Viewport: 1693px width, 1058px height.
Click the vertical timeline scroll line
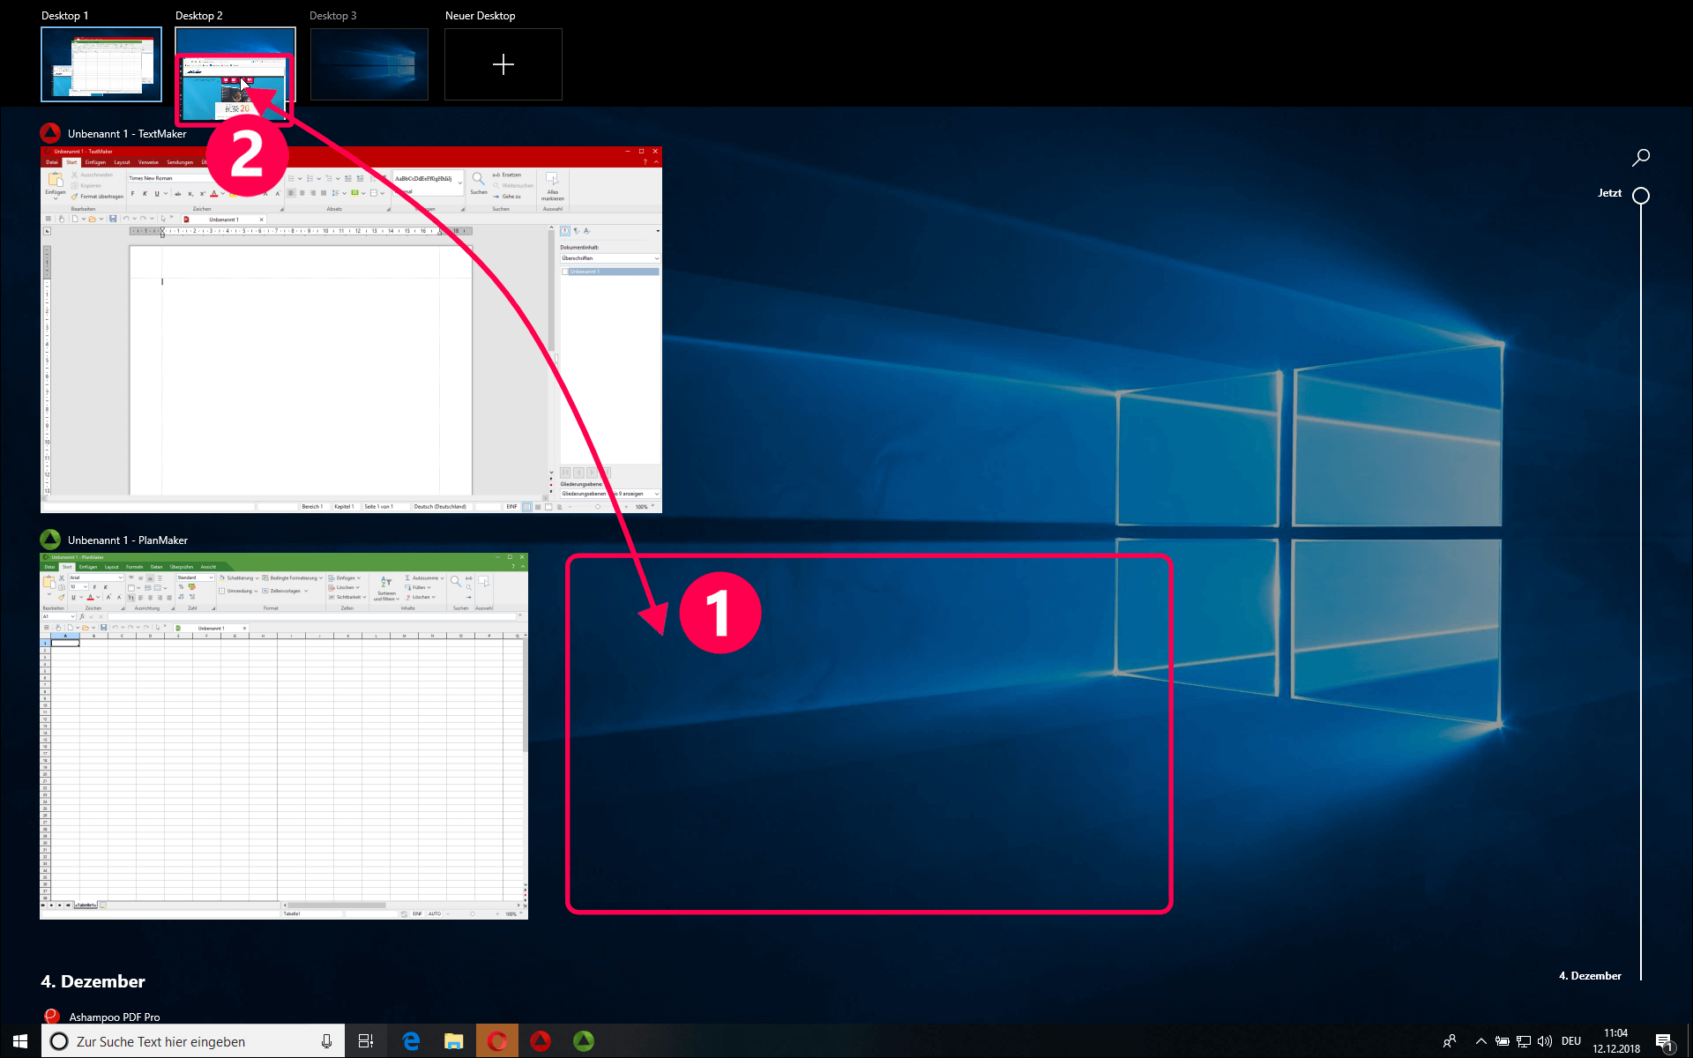(x=1641, y=591)
